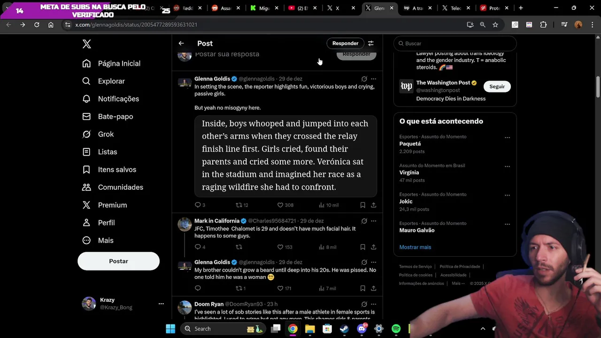The height and width of the screenshot is (338, 601).
Task: Repost the post with 12 reposts
Action: [x=242, y=205]
